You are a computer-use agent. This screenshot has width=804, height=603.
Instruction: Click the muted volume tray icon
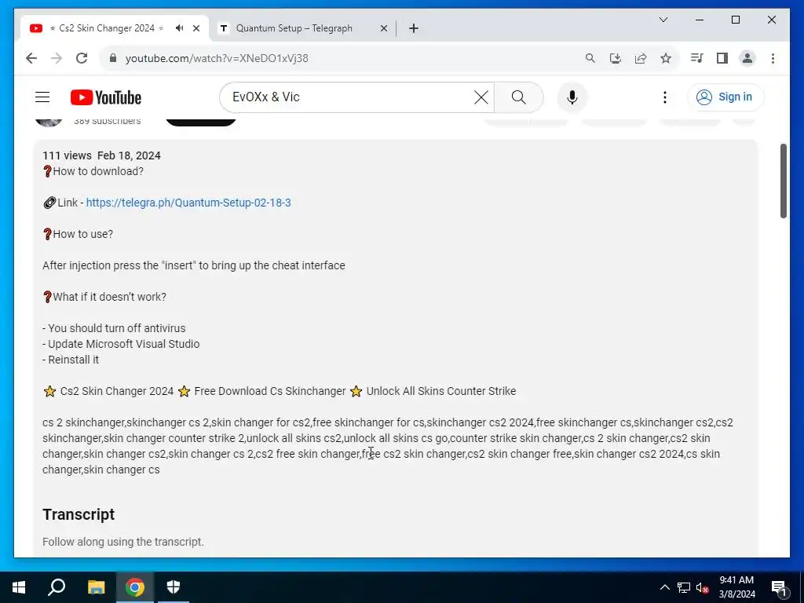pos(703,587)
